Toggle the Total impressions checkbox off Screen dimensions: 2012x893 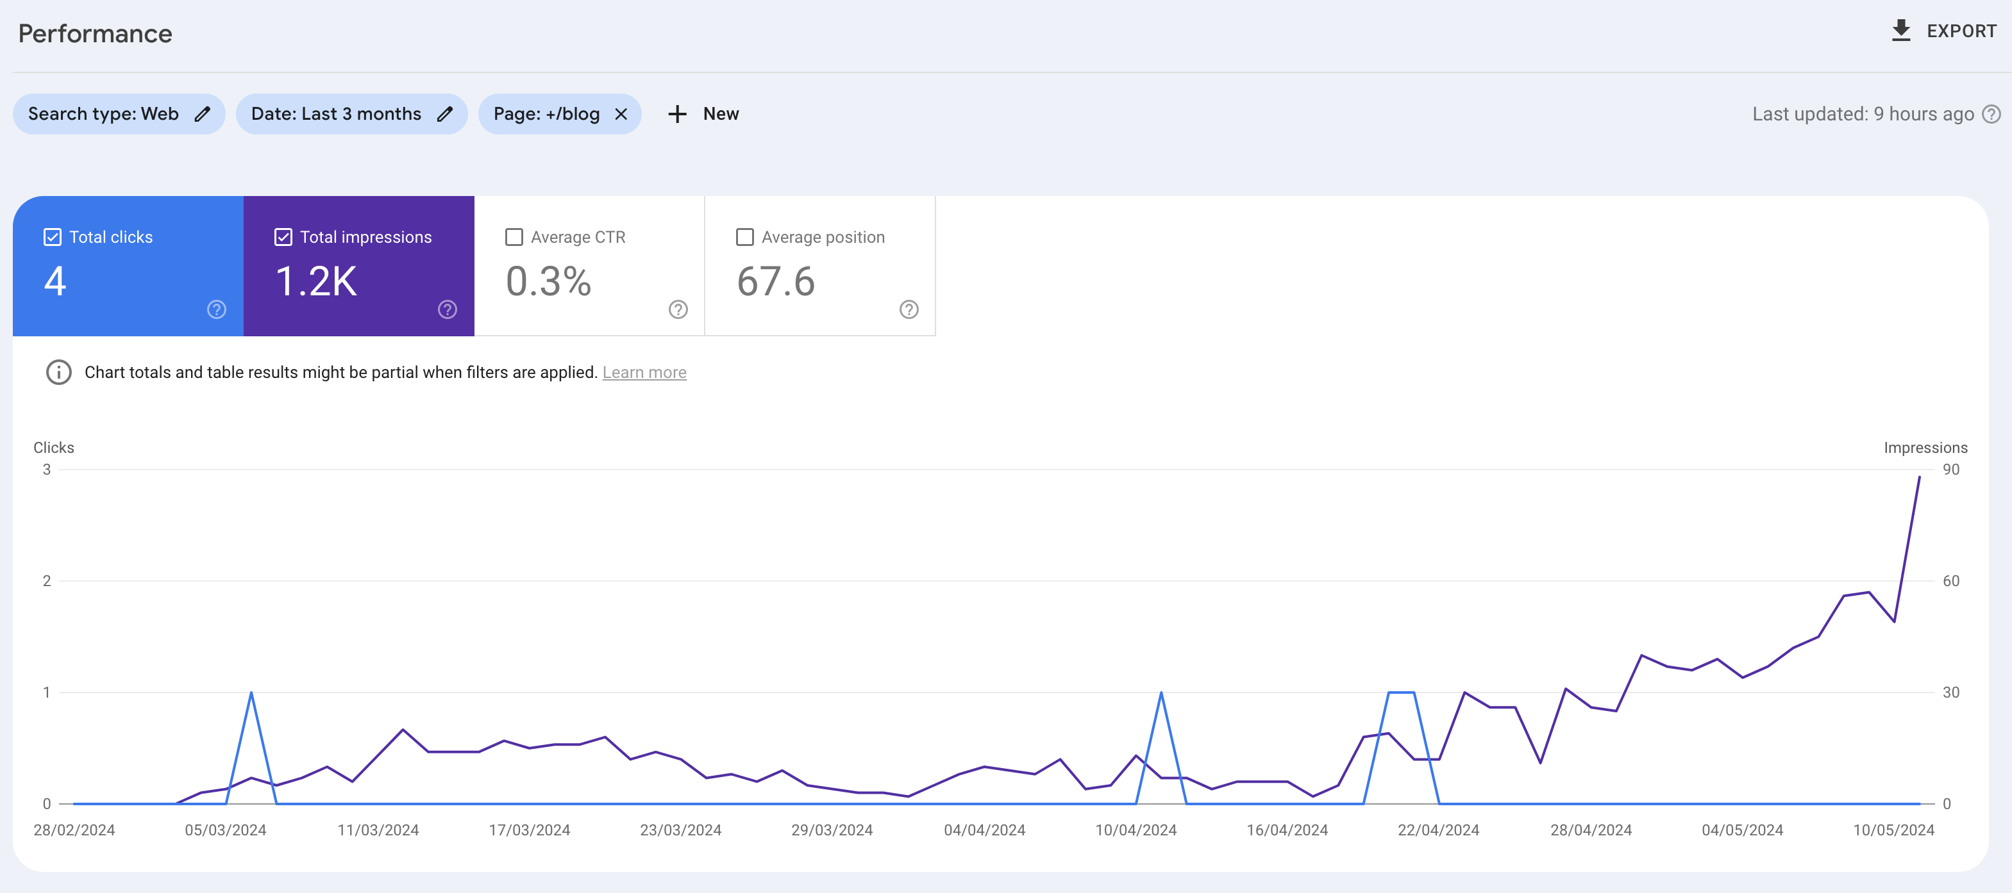pyautogui.click(x=281, y=237)
